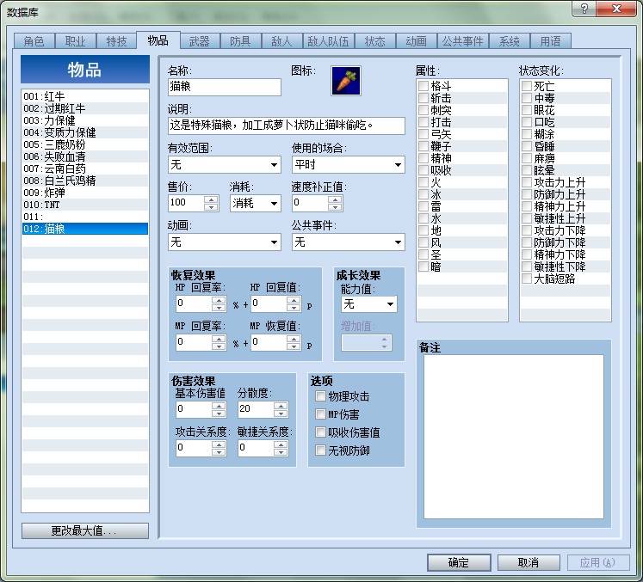643x582 pixels.
Task: Check the 大脑短路 state change
Action: pos(527,279)
